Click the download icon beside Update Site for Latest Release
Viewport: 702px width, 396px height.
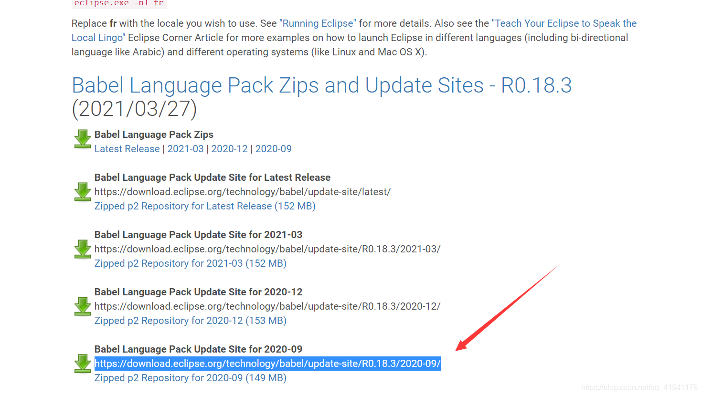coord(83,192)
